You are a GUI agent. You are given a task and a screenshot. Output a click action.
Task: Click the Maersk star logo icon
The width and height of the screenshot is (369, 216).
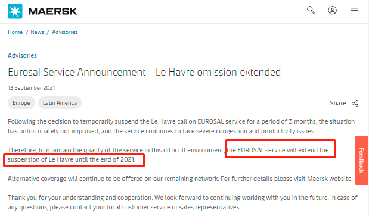click(x=15, y=11)
